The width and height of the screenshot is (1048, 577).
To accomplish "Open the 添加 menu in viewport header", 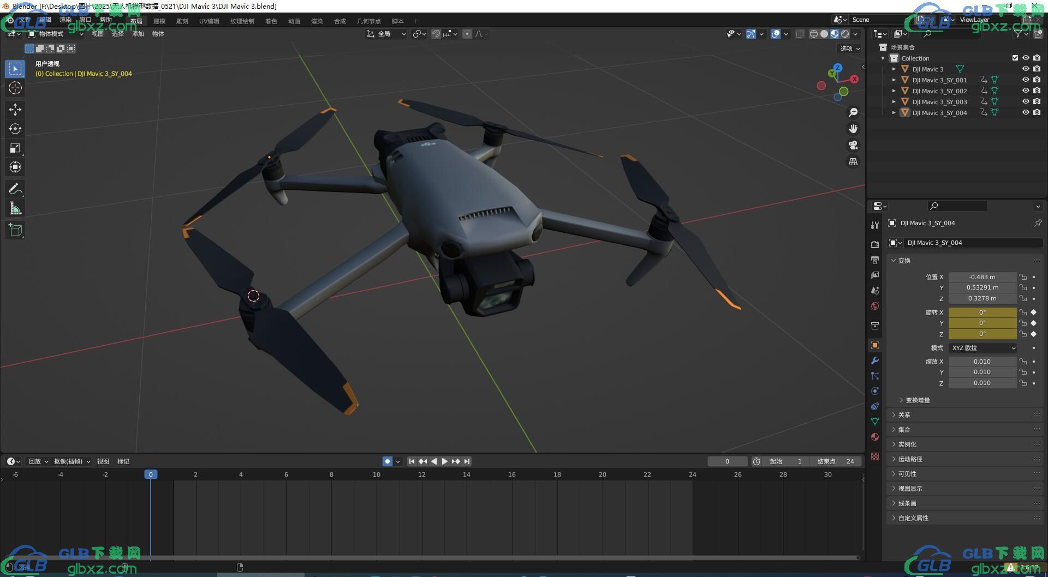I will pyautogui.click(x=138, y=34).
